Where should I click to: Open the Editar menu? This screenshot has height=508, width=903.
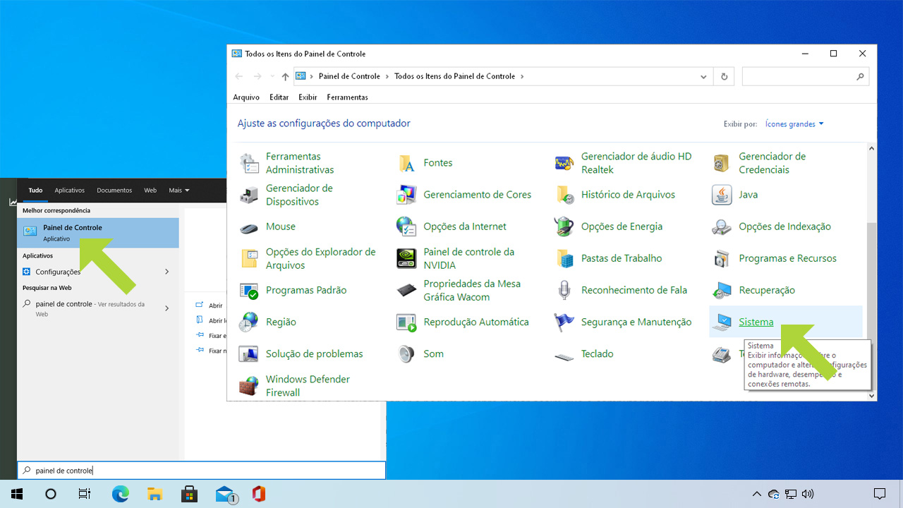[x=279, y=97]
